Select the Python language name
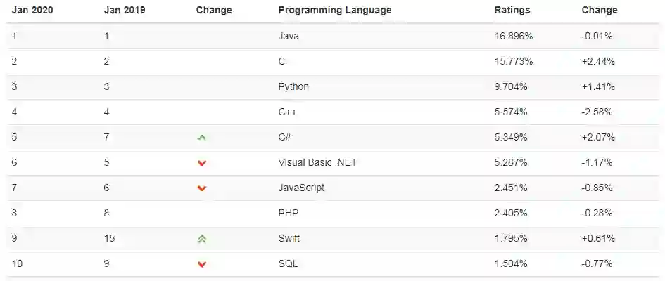 click(x=293, y=86)
